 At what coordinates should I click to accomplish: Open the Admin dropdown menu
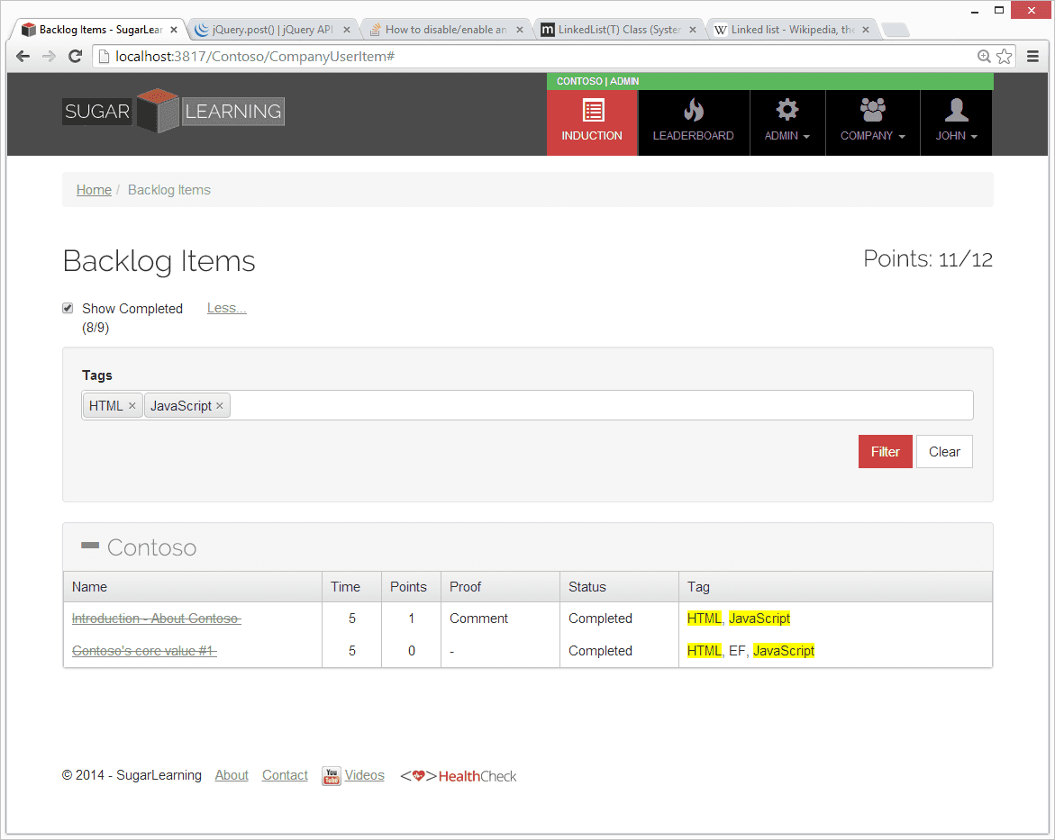click(x=787, y=136)
